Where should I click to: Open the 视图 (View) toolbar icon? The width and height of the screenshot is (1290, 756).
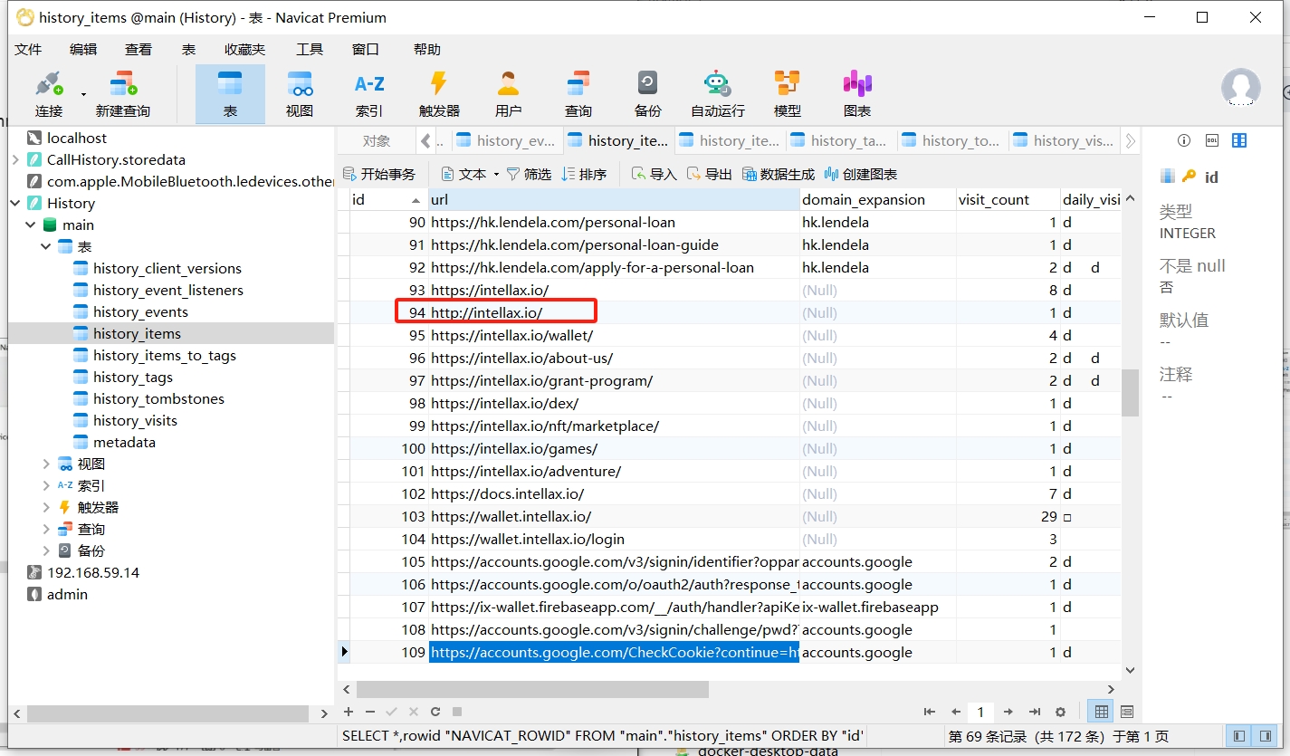click(300, 93)
